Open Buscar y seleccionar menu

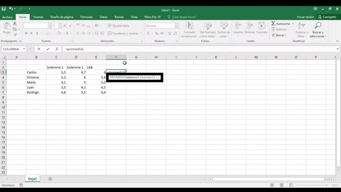click(x=318, y=30)
